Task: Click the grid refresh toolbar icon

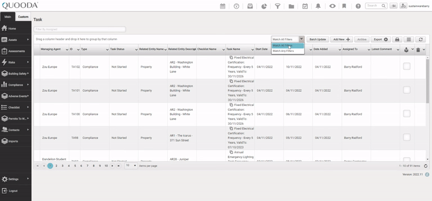Action: click(x=421, y=39)
